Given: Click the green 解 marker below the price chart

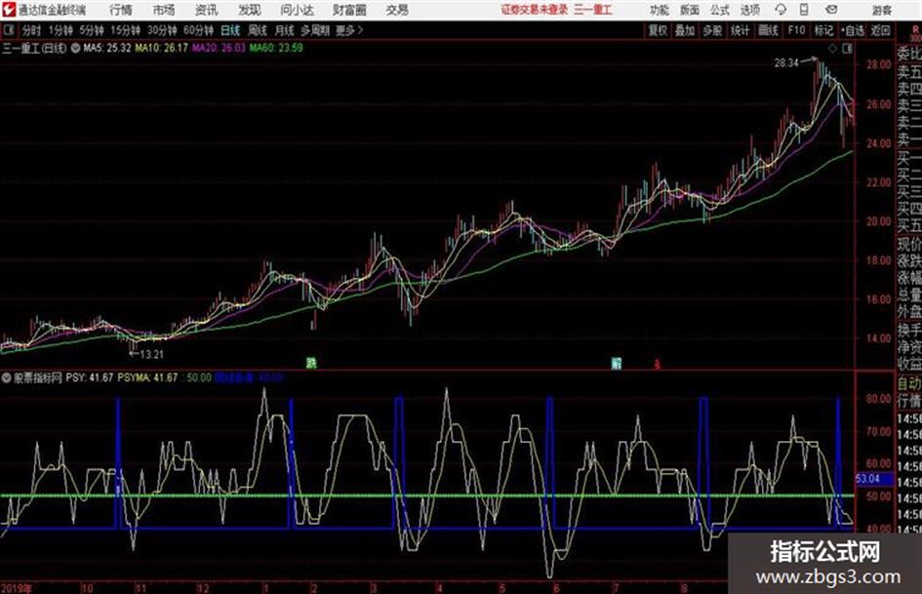Looking at the screenshot, I should click(617, 363).
